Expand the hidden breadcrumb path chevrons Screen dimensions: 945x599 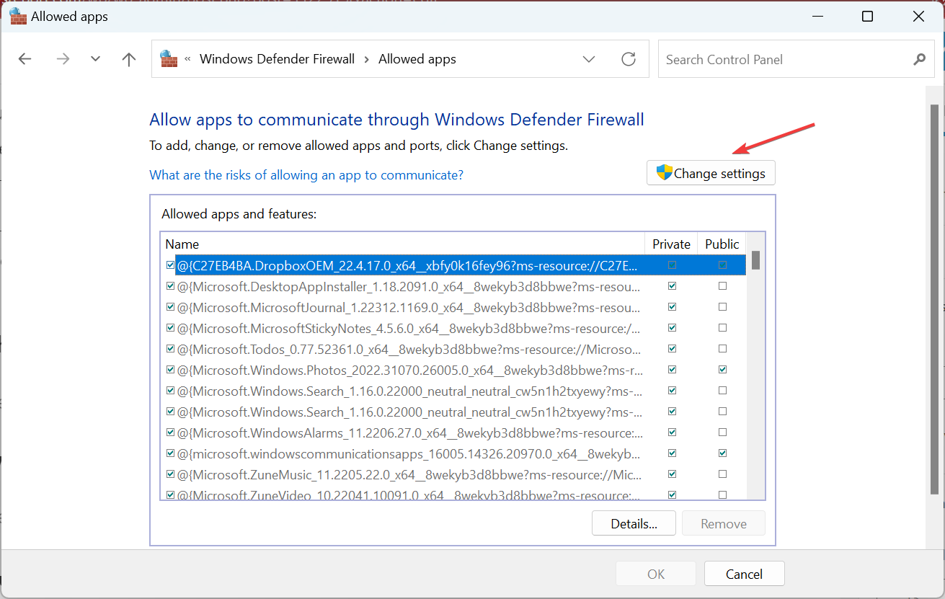187,59
